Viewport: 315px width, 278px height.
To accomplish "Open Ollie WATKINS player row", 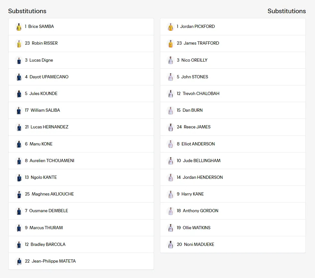I will click(x=233, y=228).
